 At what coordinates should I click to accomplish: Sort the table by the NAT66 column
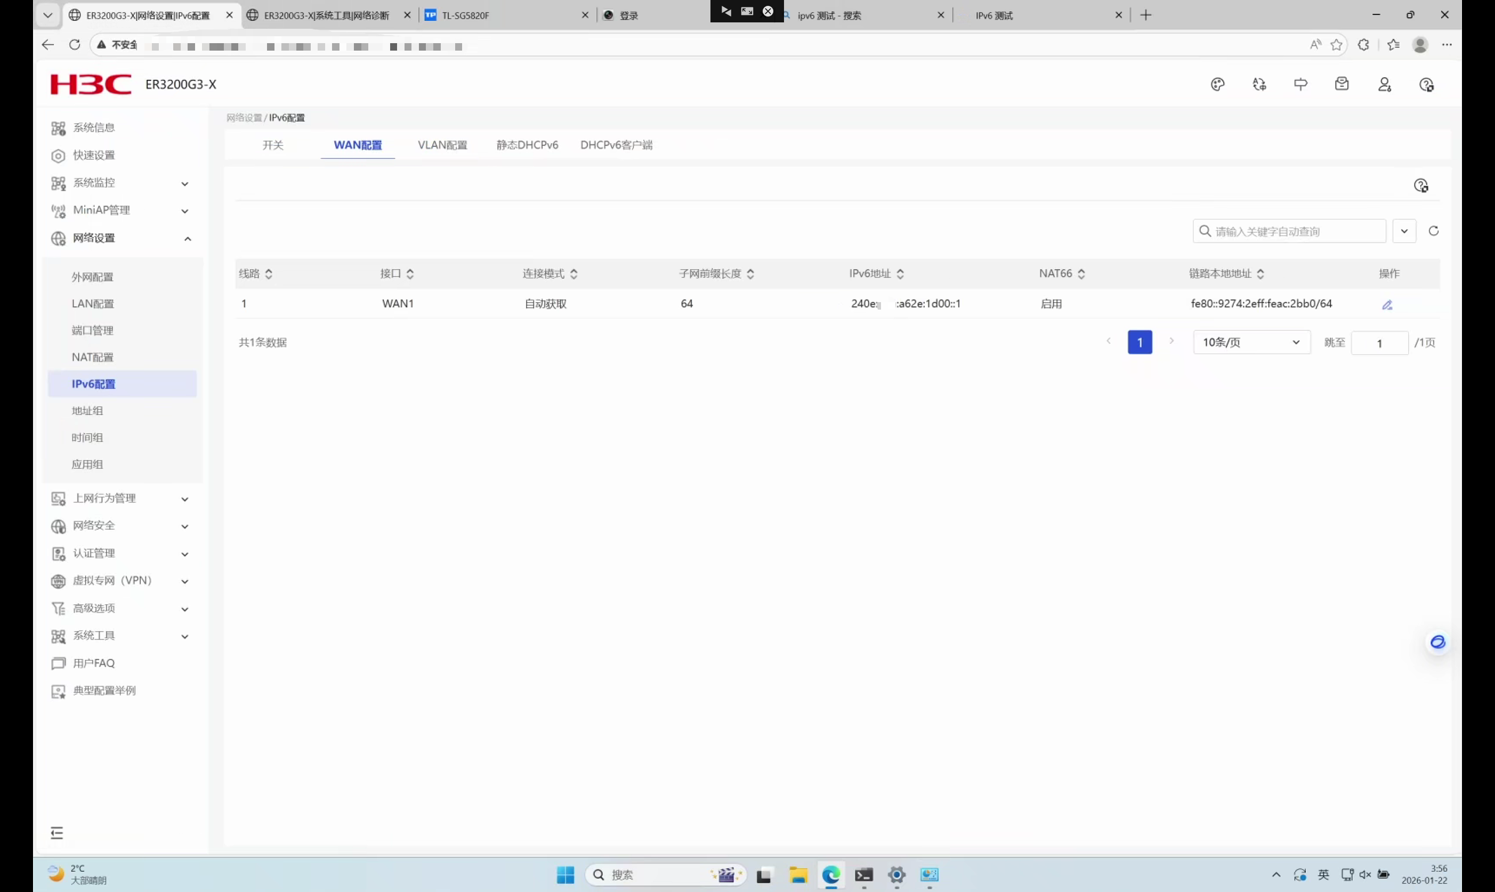(1081, 274)
